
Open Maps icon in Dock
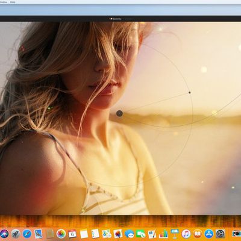tap(107, 234)
